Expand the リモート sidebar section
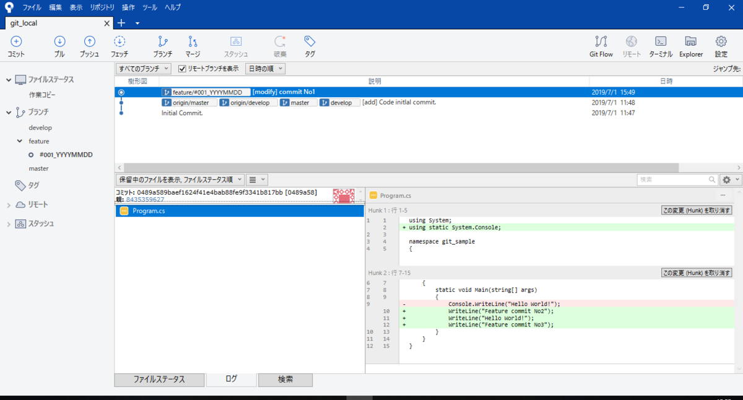 coord(9,205)
